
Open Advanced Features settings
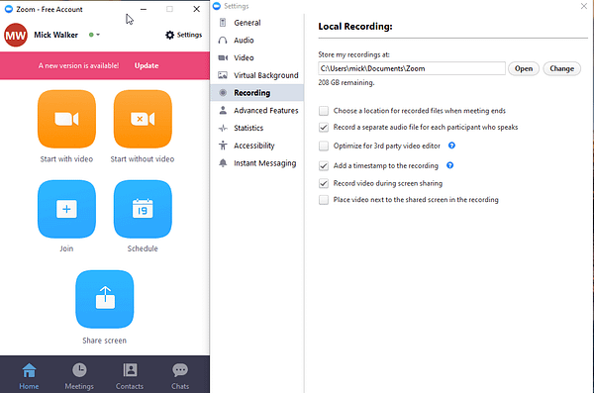tap(257, 110)
